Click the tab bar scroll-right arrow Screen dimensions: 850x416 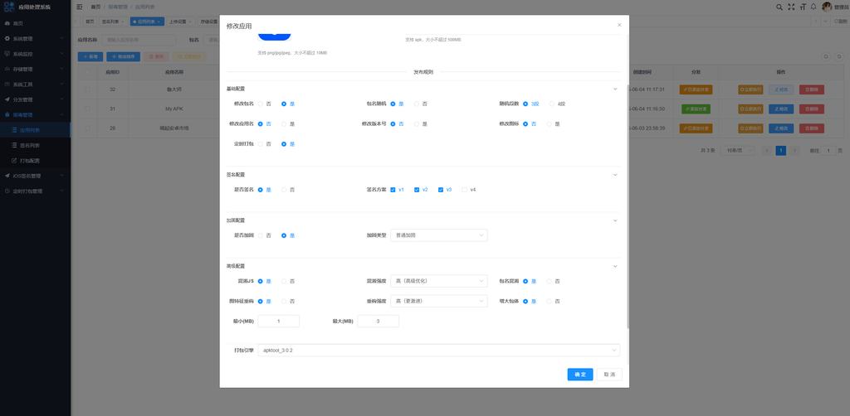[815, 22]
